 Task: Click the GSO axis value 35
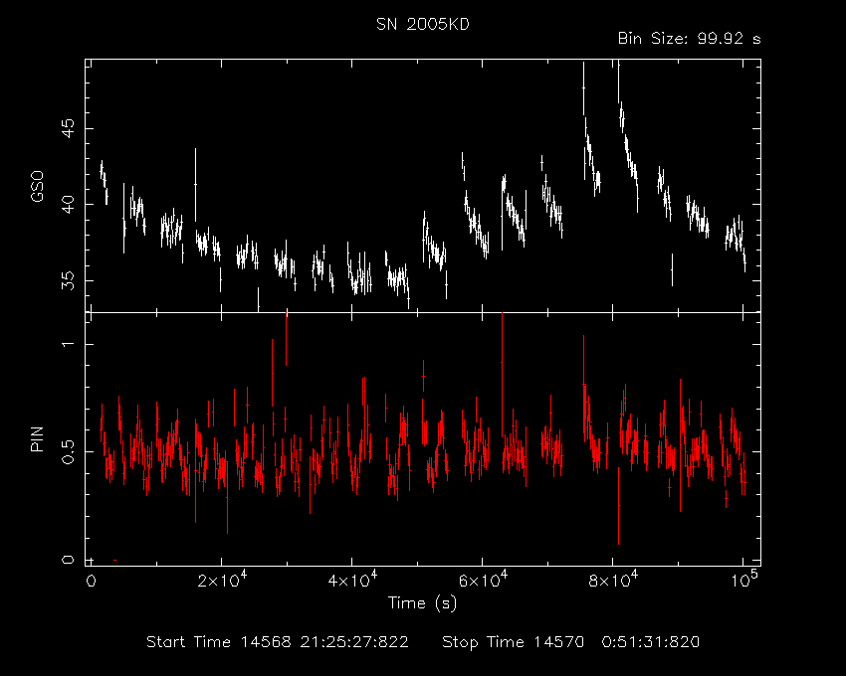click(68, 281)
